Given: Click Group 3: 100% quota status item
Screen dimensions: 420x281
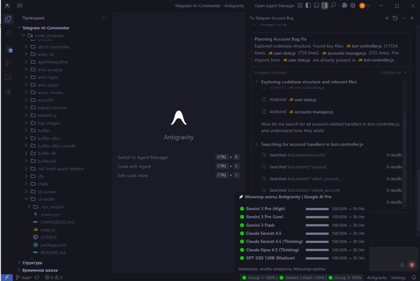Looking at the screenshot, I should (345, 278).
